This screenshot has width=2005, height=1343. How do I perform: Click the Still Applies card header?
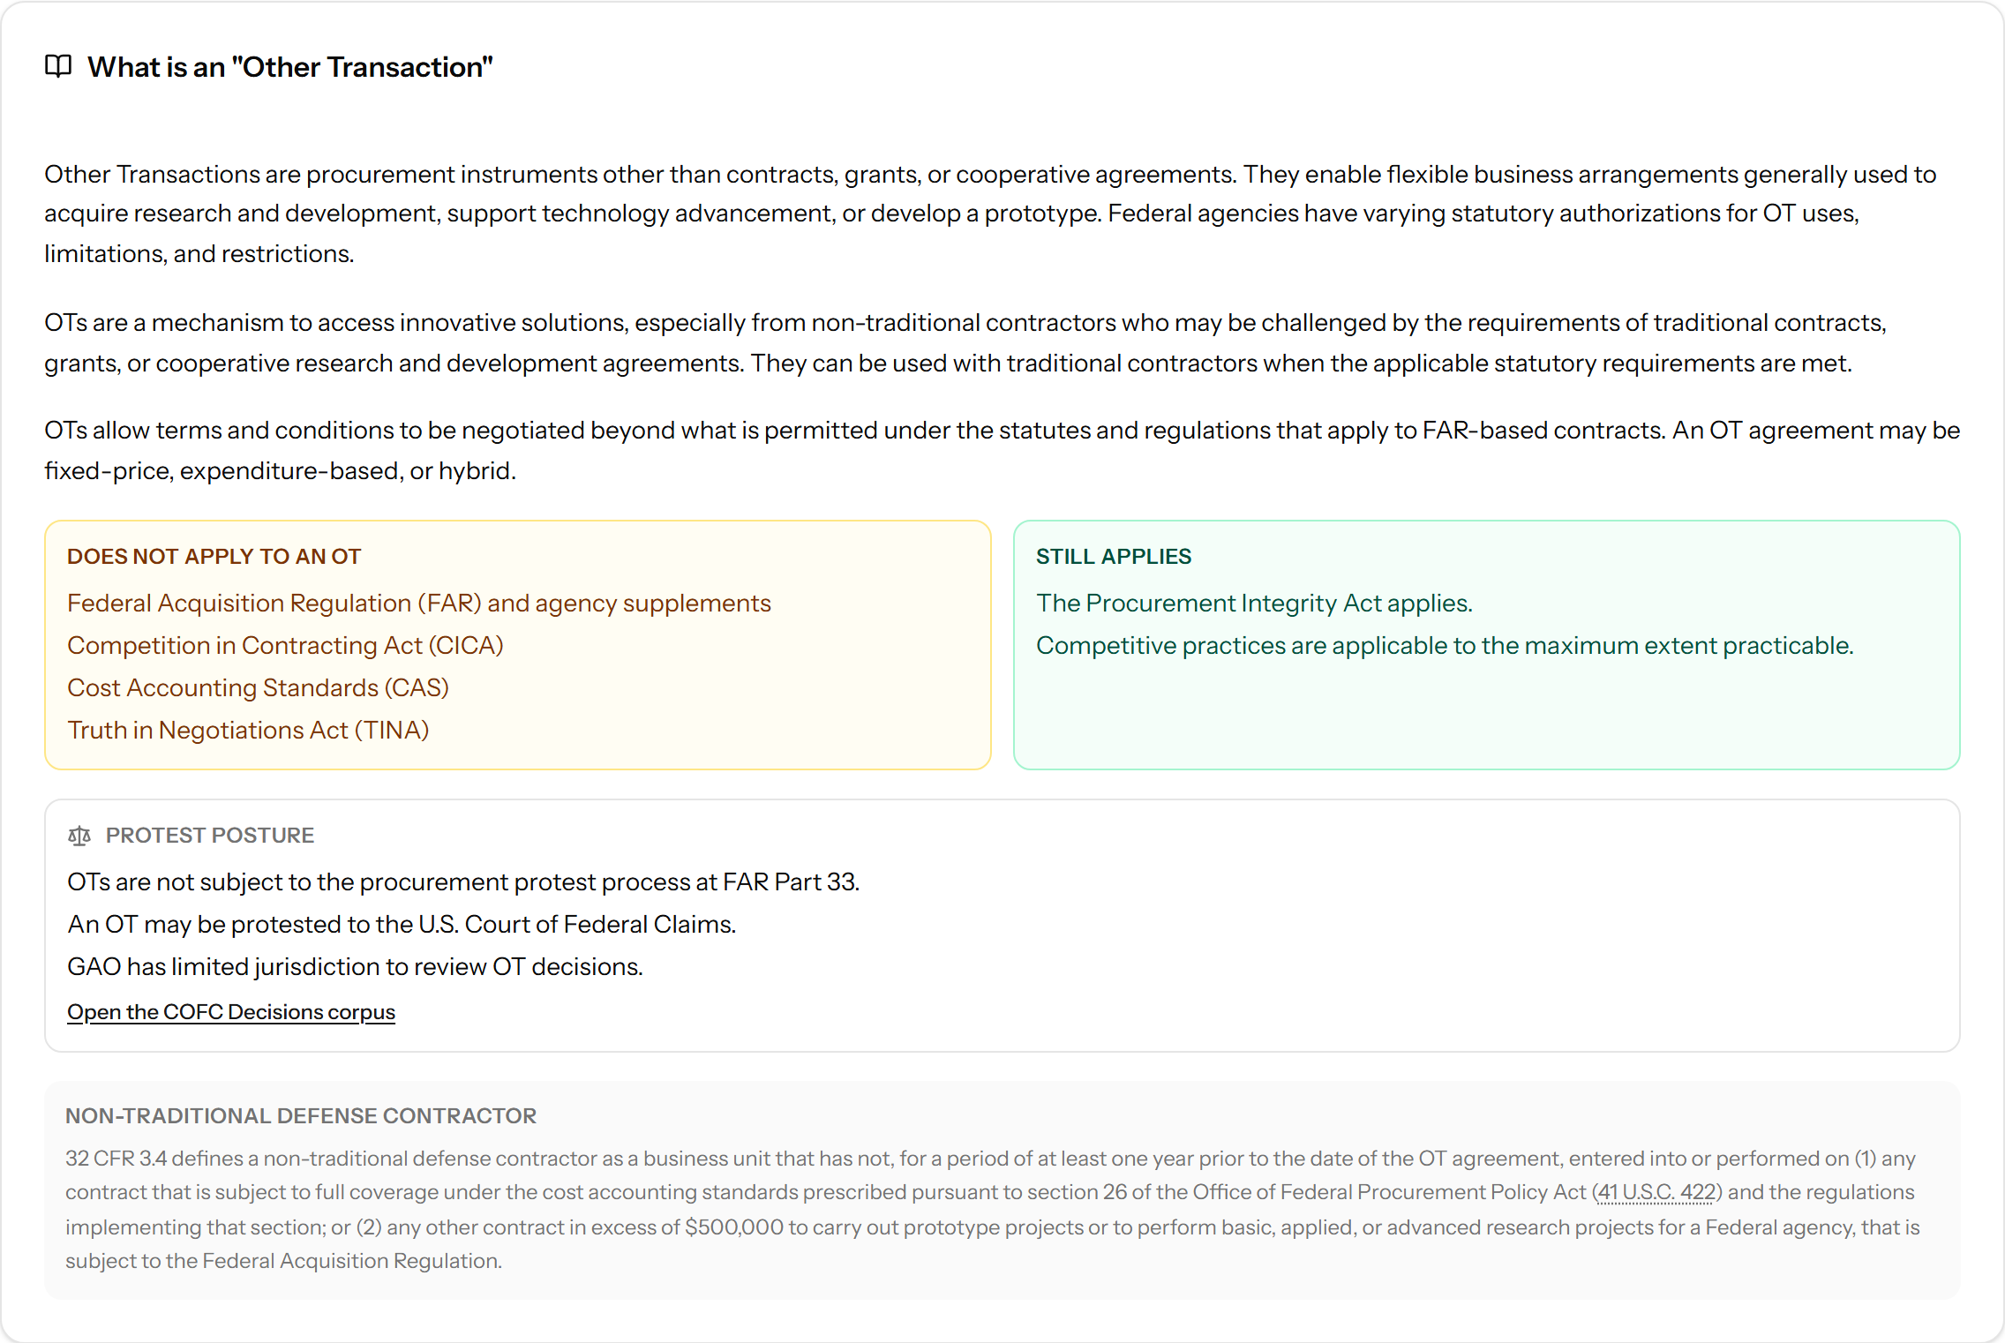click(x=1114, y=557)
